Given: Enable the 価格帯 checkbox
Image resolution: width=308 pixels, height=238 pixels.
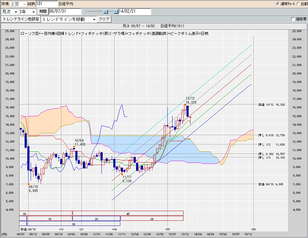Looking at the screenshot, I should (x=293, y=19).
